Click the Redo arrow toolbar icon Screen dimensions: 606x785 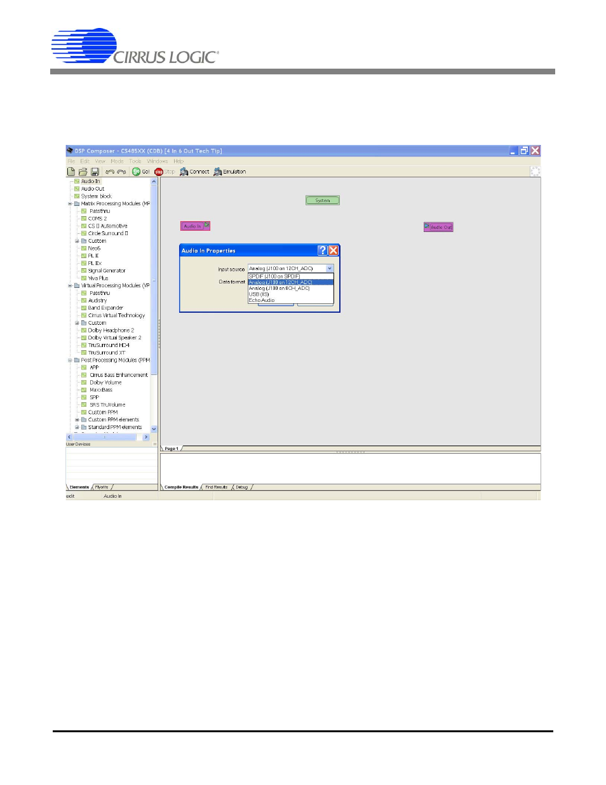[x=121, y=172]
